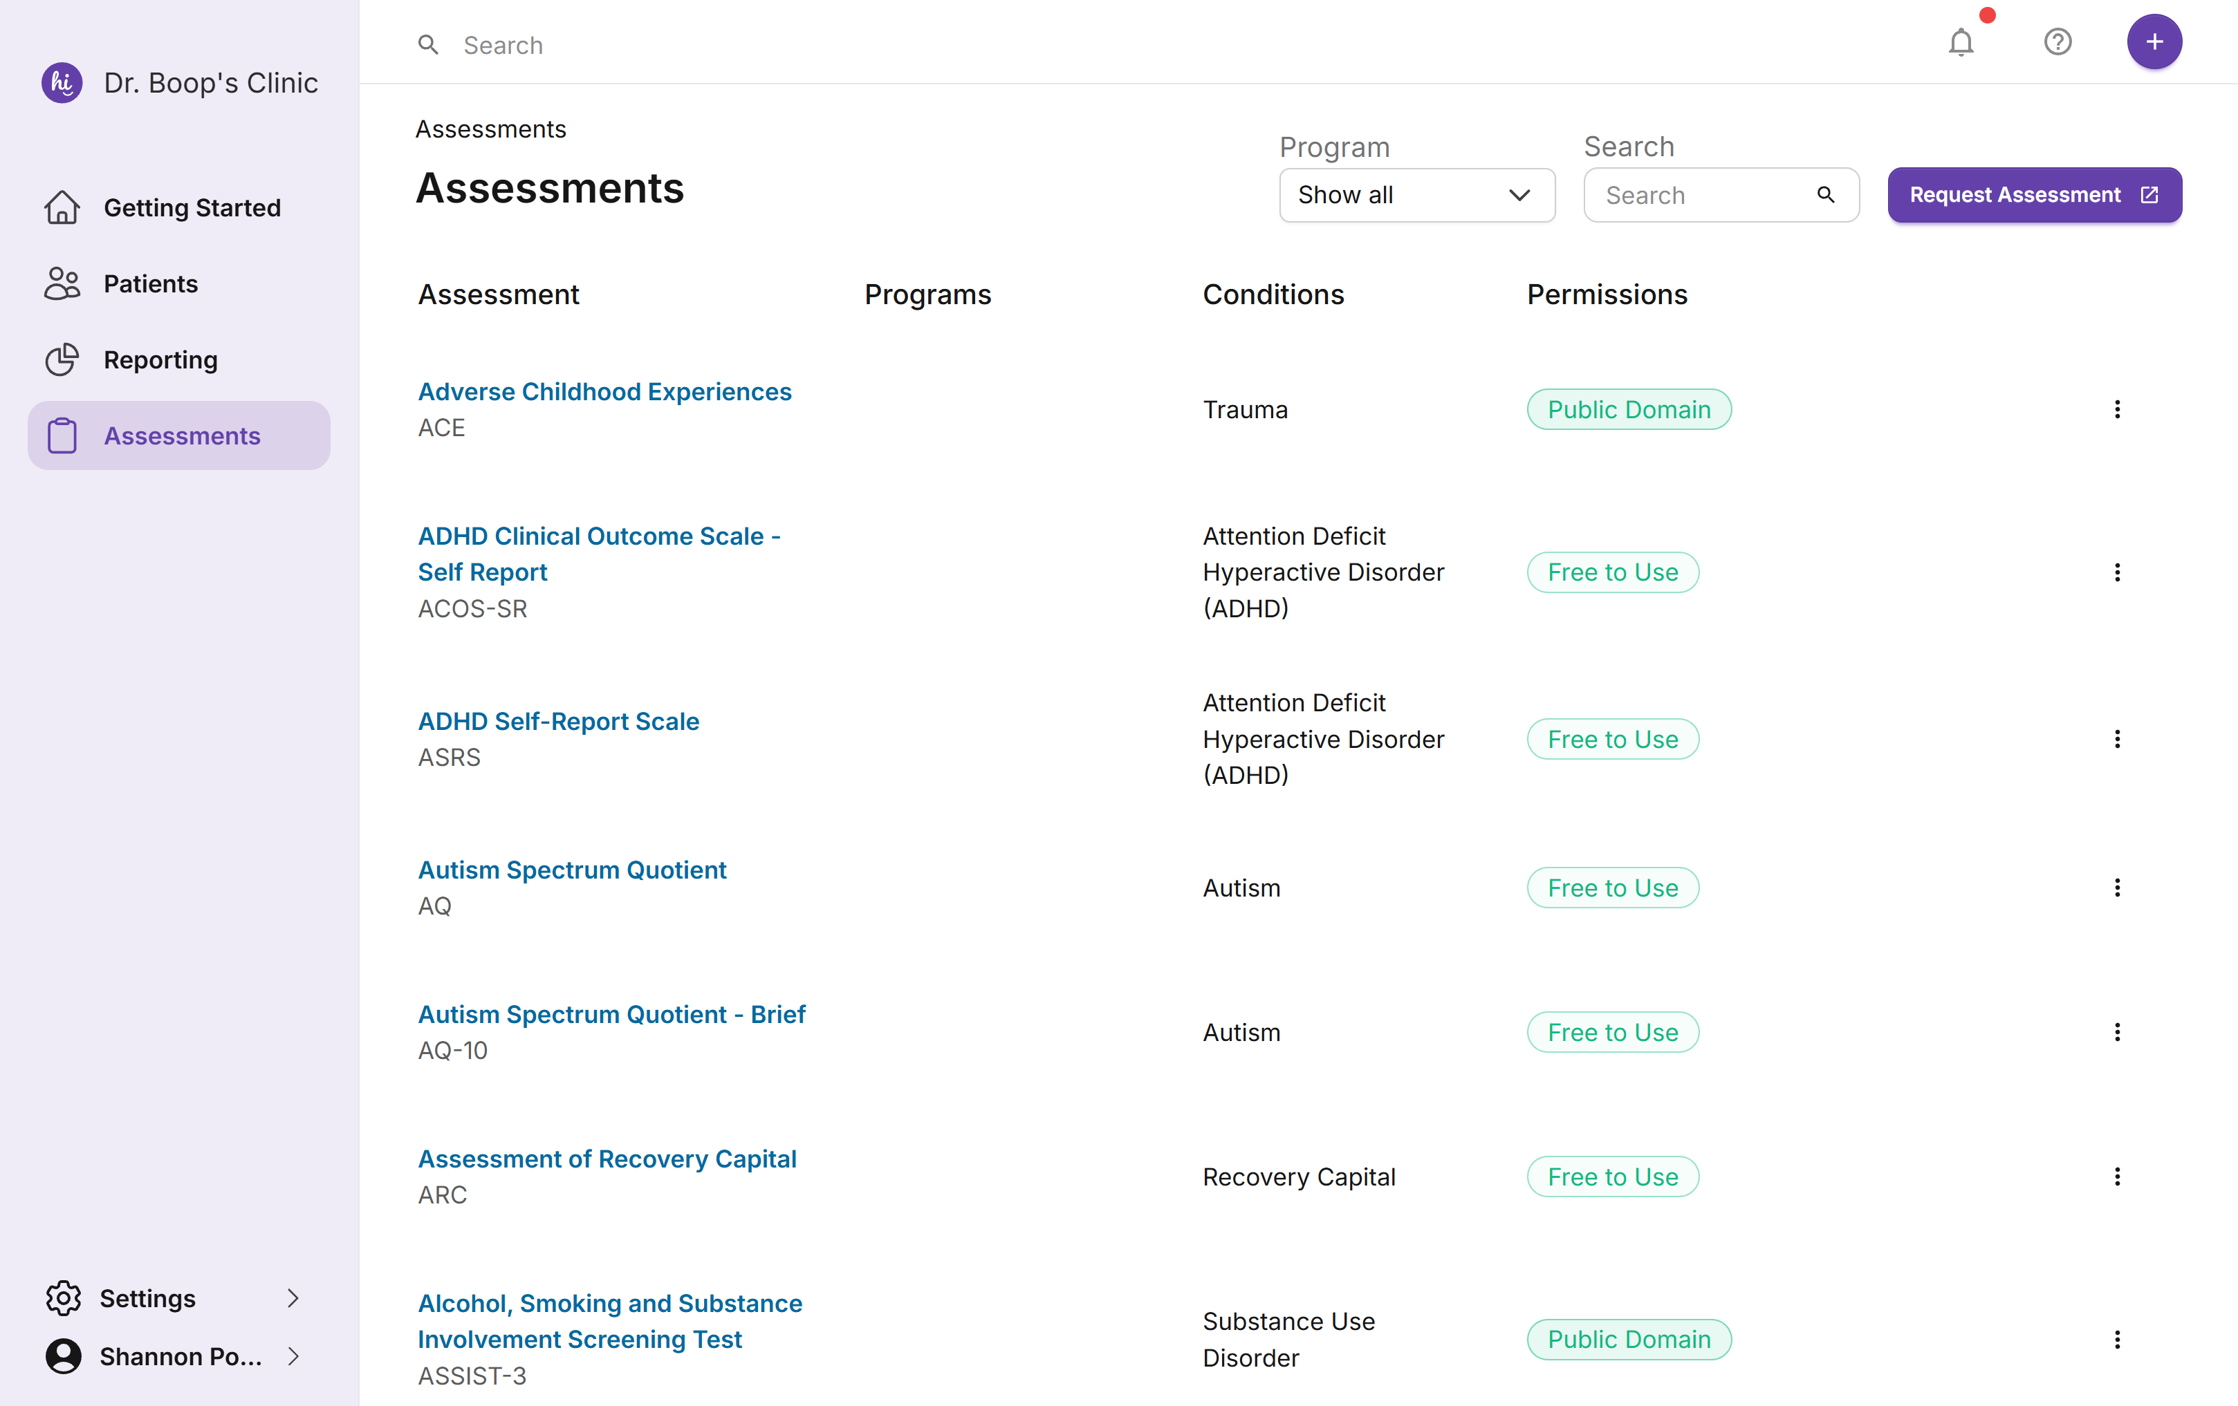Open options menu for Adverse Childhood Experiences
The height and width of the screenshot is (1406, 2238).
tap(2117, 409)
